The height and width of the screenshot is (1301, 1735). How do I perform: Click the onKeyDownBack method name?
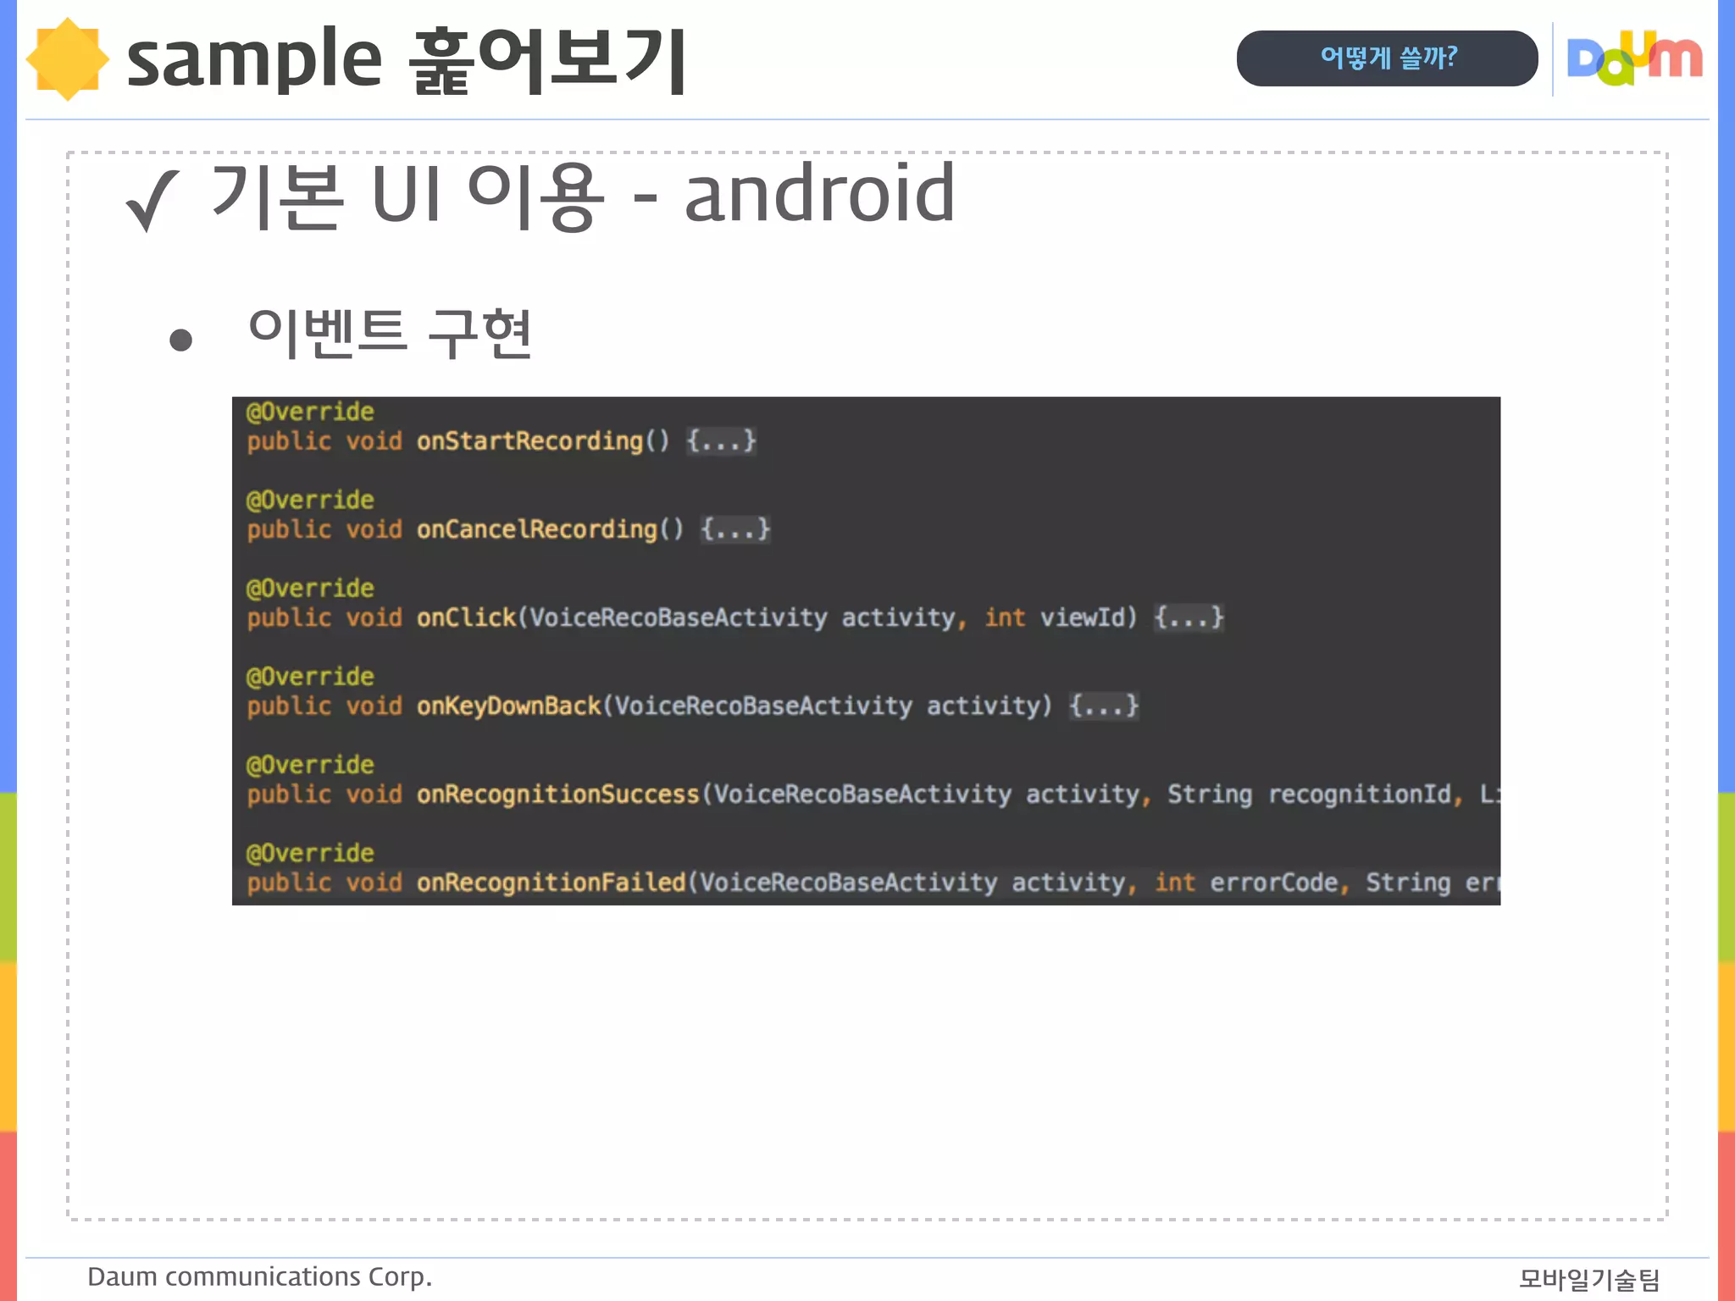click(508, 706)
